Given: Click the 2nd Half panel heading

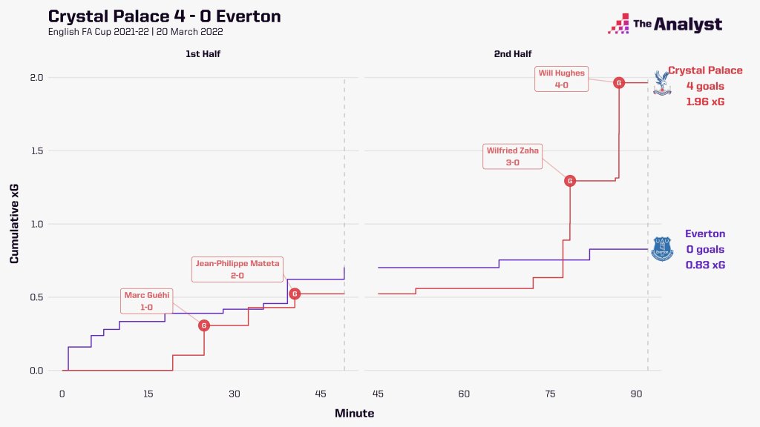Looking at the screenshot, I should pyautogui.click(x=513, y=53).
